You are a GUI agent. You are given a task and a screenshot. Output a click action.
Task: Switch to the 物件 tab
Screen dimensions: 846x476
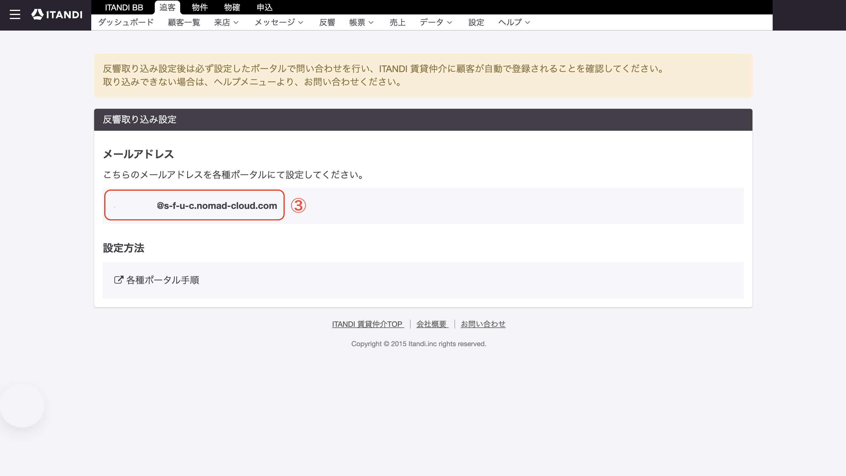coord(200,7)
